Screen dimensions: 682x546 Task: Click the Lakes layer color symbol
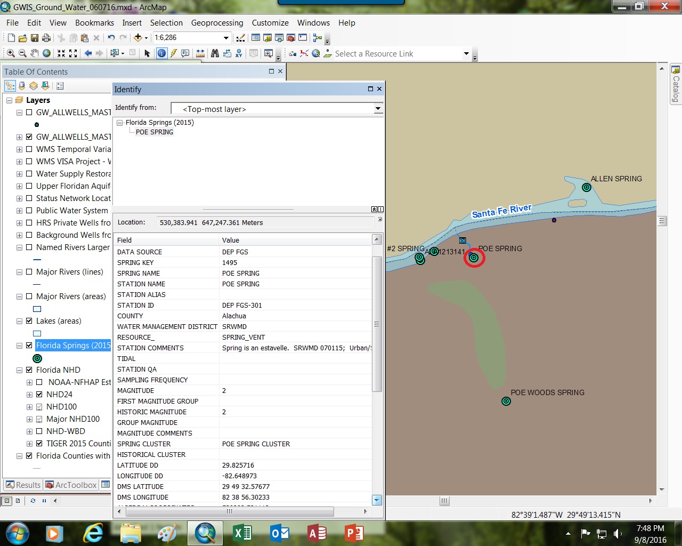pyautogui.click(x=37, y=333)
